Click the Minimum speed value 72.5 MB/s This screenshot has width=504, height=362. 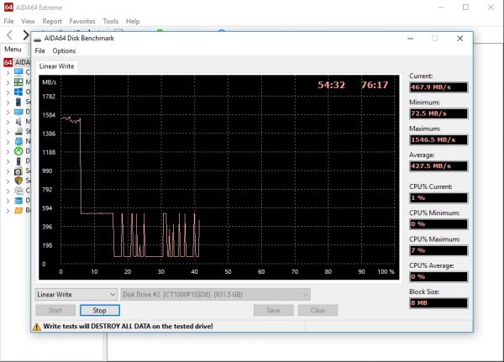tap(438, 113)
